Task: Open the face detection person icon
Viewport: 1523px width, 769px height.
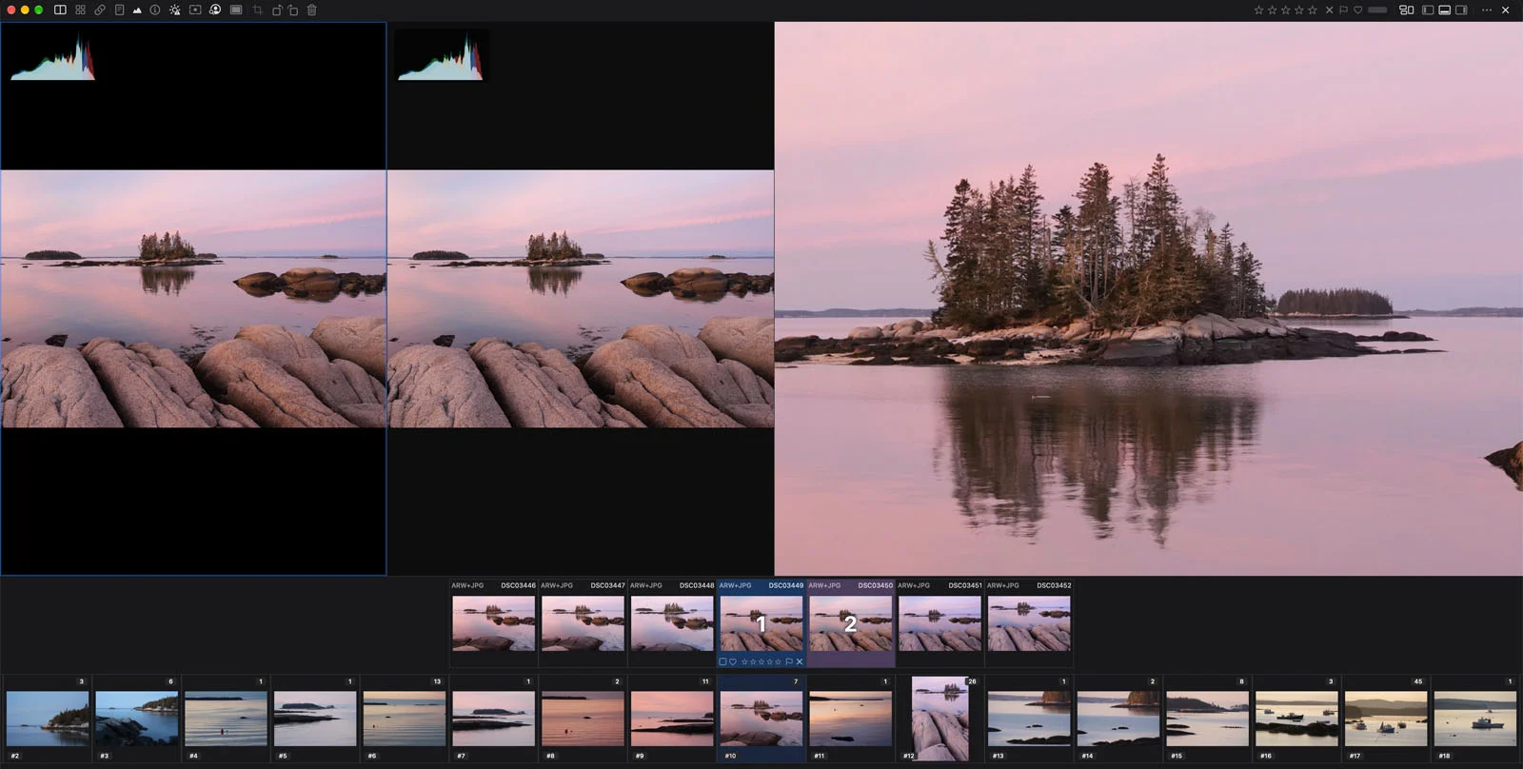Action: pos(215,10)
